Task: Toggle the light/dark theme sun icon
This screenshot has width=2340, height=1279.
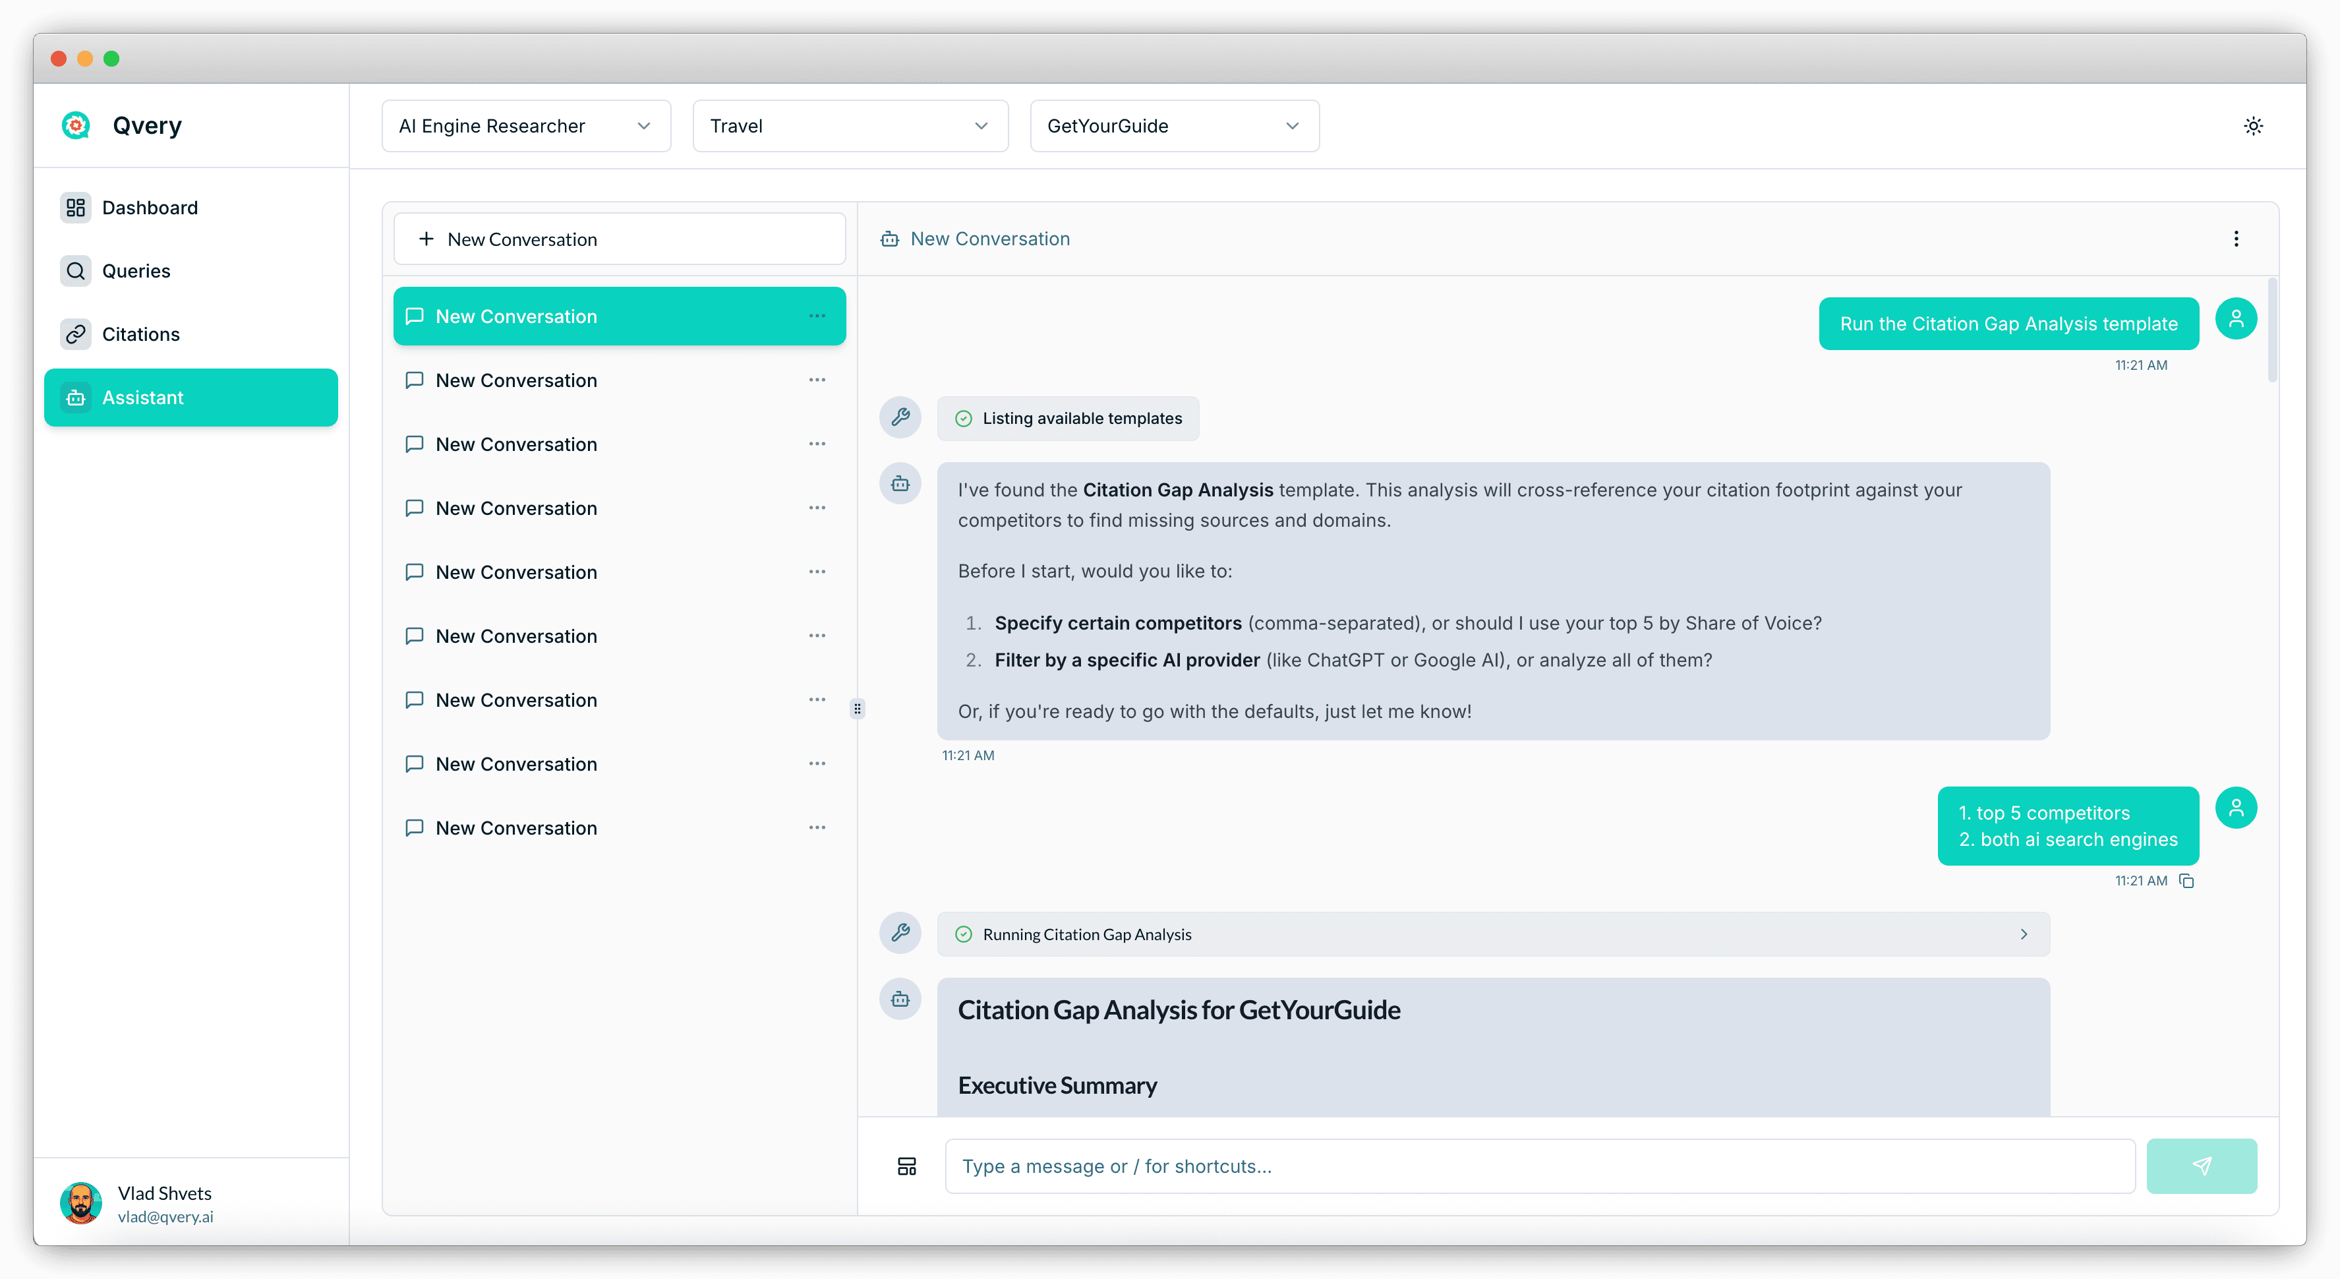Action: pos(2253,127)
